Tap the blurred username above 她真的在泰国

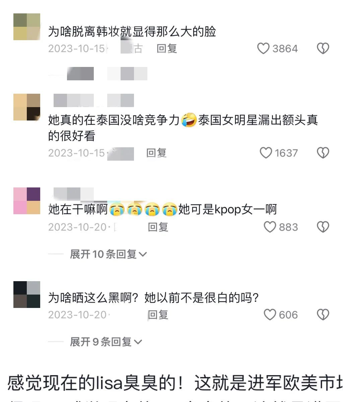pos(94,100)
